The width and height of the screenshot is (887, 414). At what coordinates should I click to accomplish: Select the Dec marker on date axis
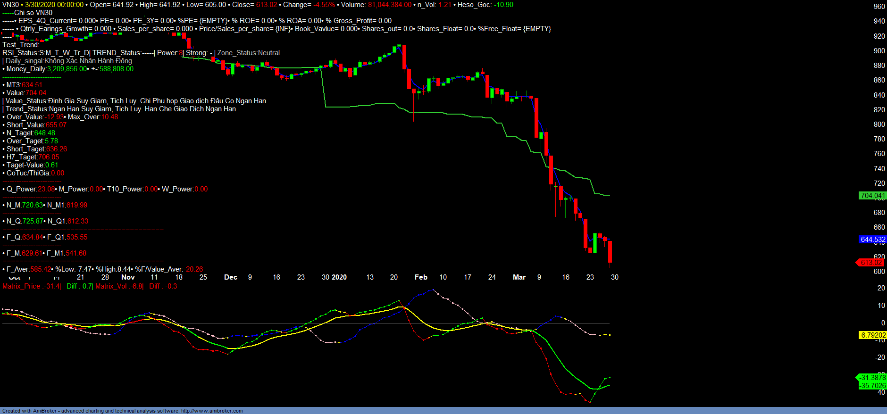point(231,277)
